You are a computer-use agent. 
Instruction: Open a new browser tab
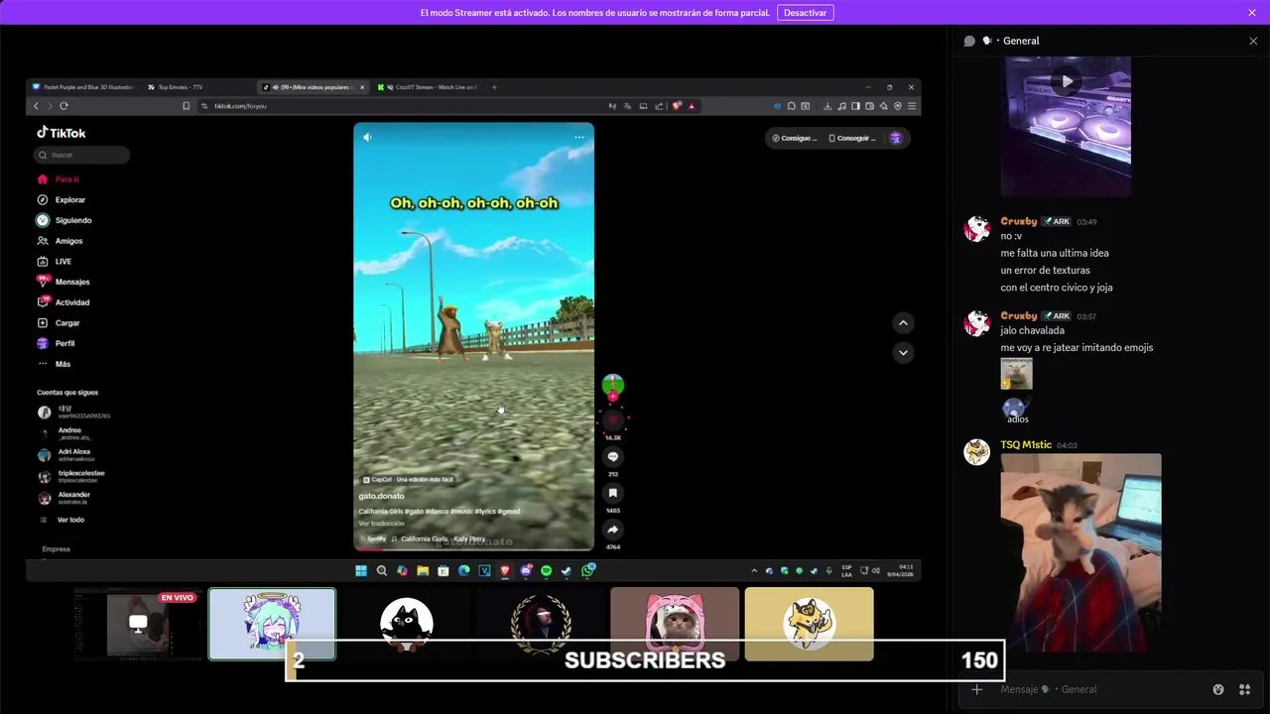[494, 87]
